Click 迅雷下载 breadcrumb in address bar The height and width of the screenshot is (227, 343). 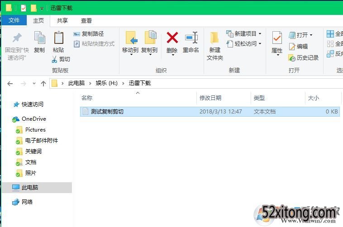(140, 83)
